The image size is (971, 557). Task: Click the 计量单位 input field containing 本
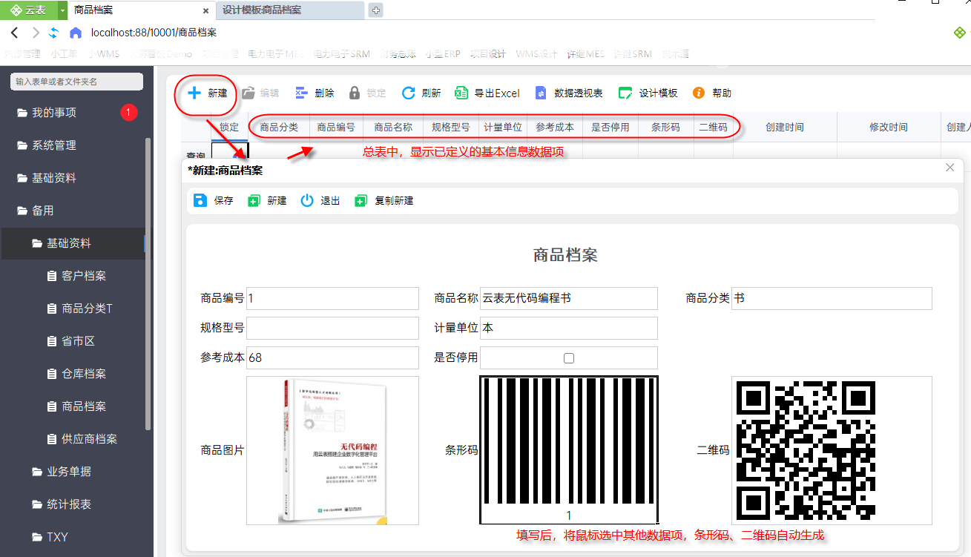569,328
